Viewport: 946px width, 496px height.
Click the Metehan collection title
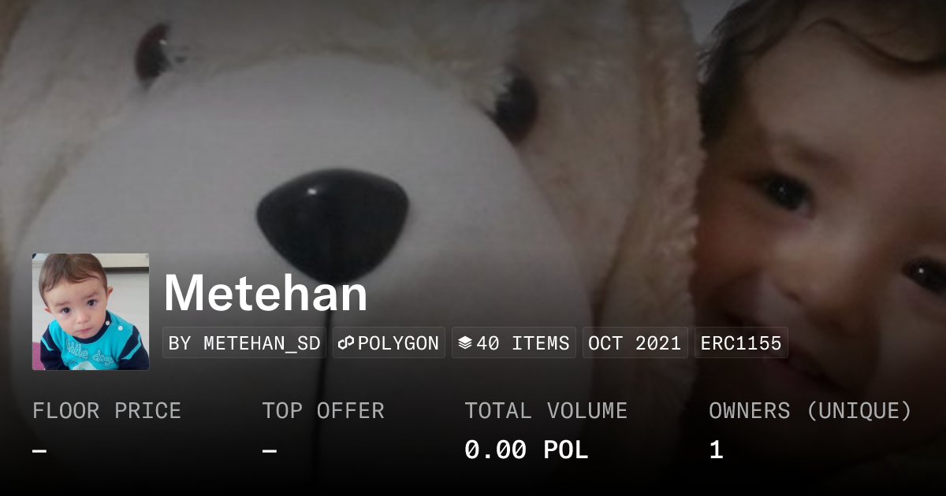pos(266,294)
